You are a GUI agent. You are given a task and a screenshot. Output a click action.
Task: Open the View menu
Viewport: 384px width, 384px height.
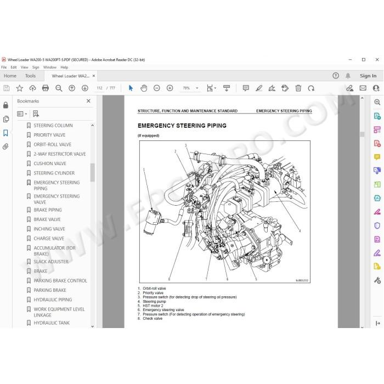click(x=25, y=67)
